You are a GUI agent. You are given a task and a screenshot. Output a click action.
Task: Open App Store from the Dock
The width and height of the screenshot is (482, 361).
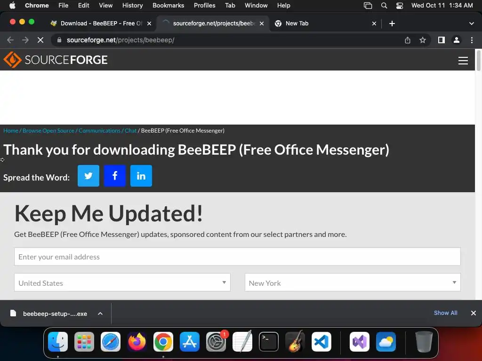tap(190, 342)
